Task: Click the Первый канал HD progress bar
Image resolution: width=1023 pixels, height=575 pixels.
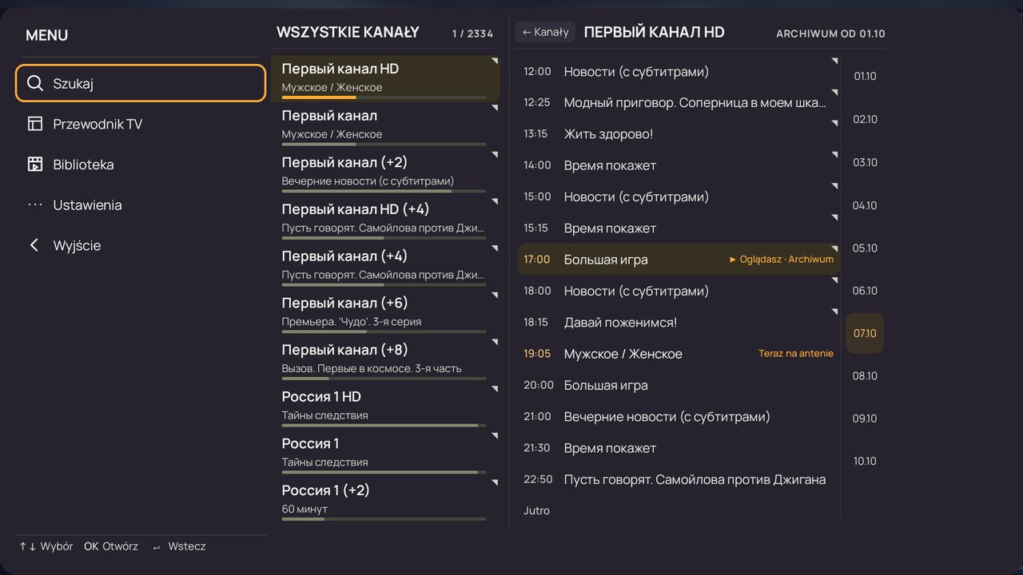Action: (384, 97)
